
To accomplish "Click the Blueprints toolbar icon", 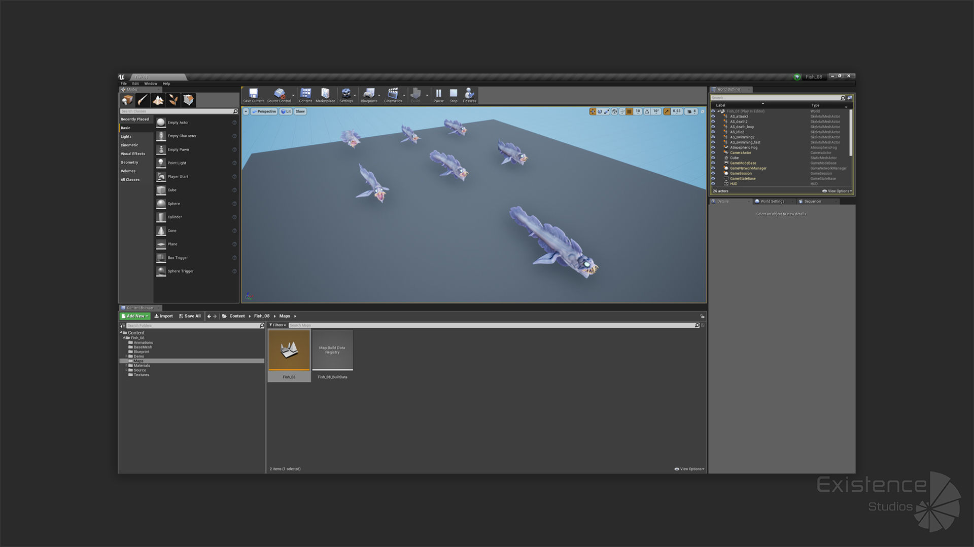I will pos(369,94).
